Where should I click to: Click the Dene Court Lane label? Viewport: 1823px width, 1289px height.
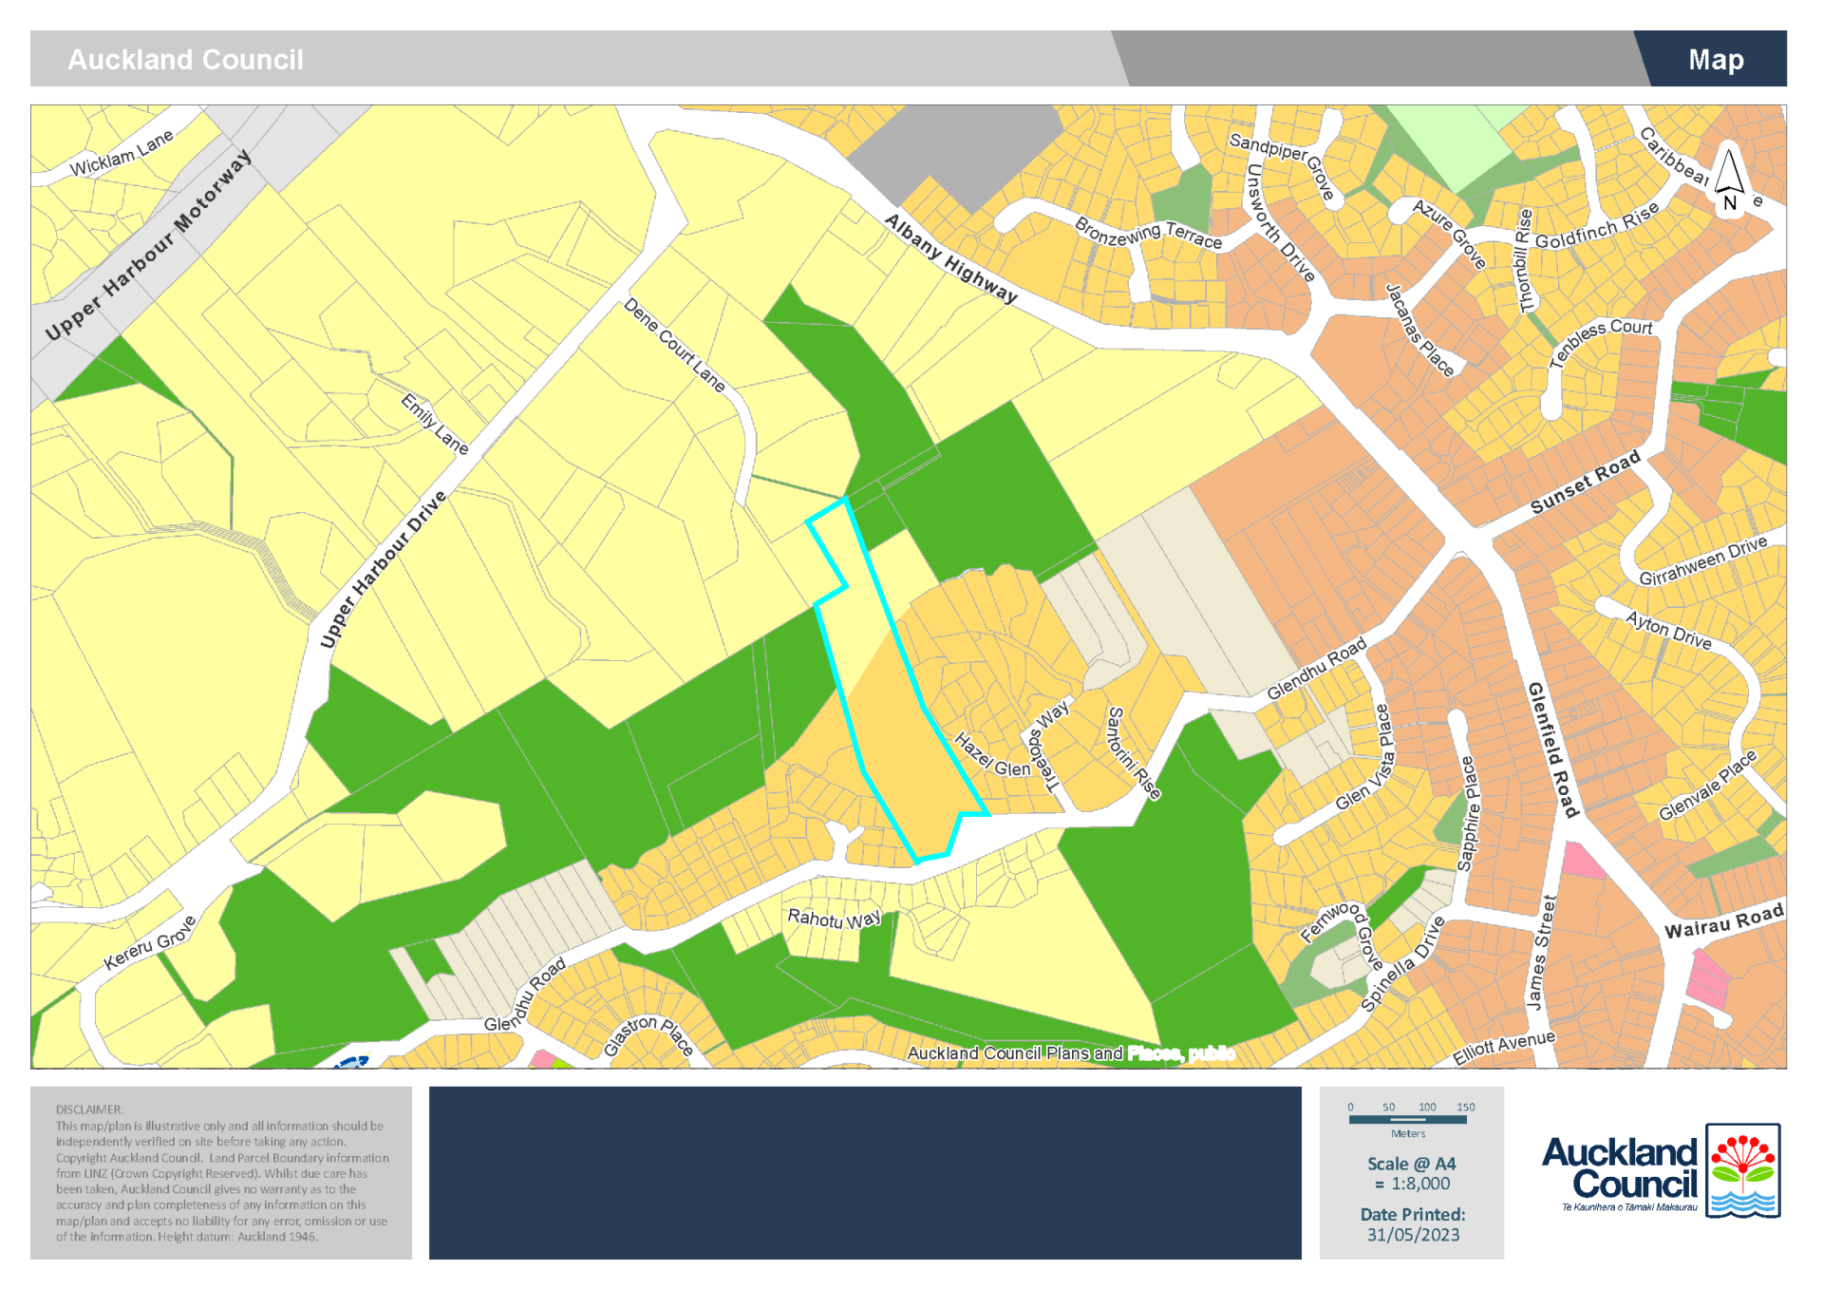(x=674, y=345)
